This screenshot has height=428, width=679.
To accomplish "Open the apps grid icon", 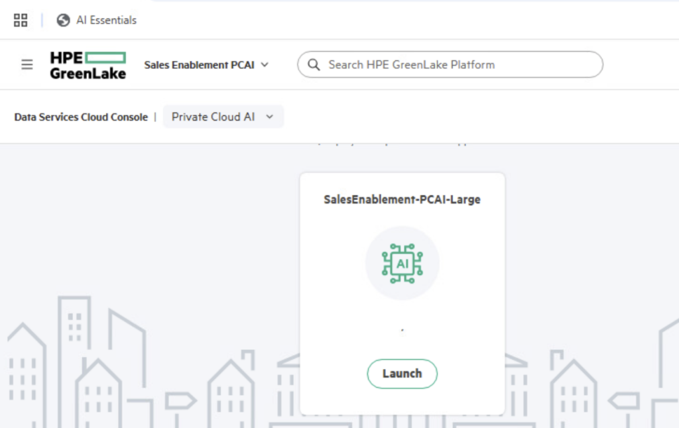I will click(21, 20).
